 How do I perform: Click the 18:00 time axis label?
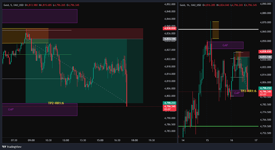(x=134, y=140)
